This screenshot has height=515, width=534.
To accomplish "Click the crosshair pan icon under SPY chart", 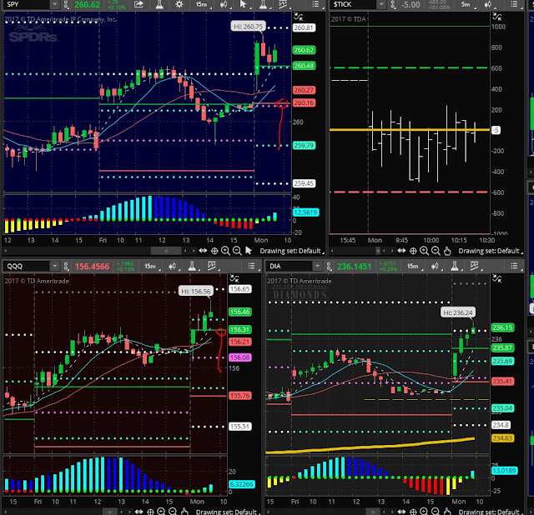I will point(214,251).
